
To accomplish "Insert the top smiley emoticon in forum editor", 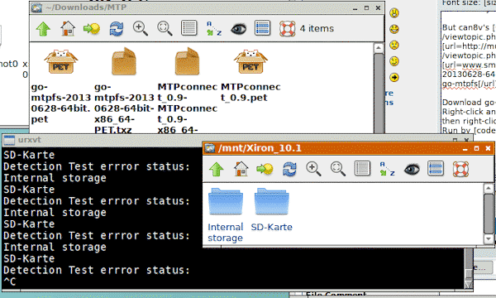I will (x=394, y=13).
